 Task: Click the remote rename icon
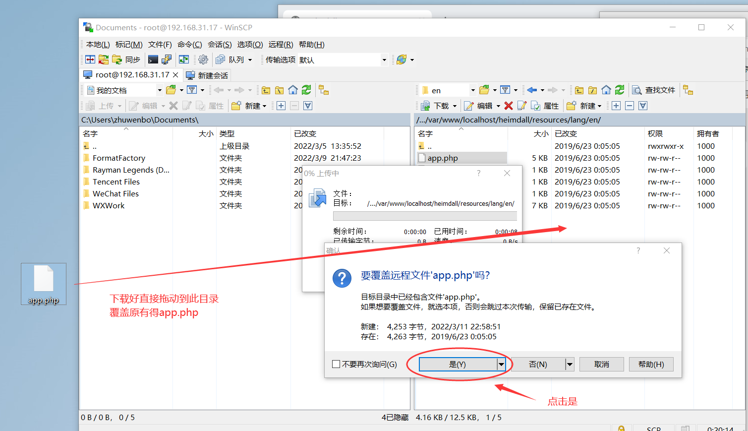coord(522,106)
